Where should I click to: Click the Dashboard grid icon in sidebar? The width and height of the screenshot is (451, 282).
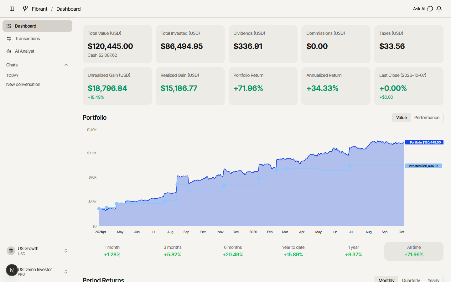[9, 26]
